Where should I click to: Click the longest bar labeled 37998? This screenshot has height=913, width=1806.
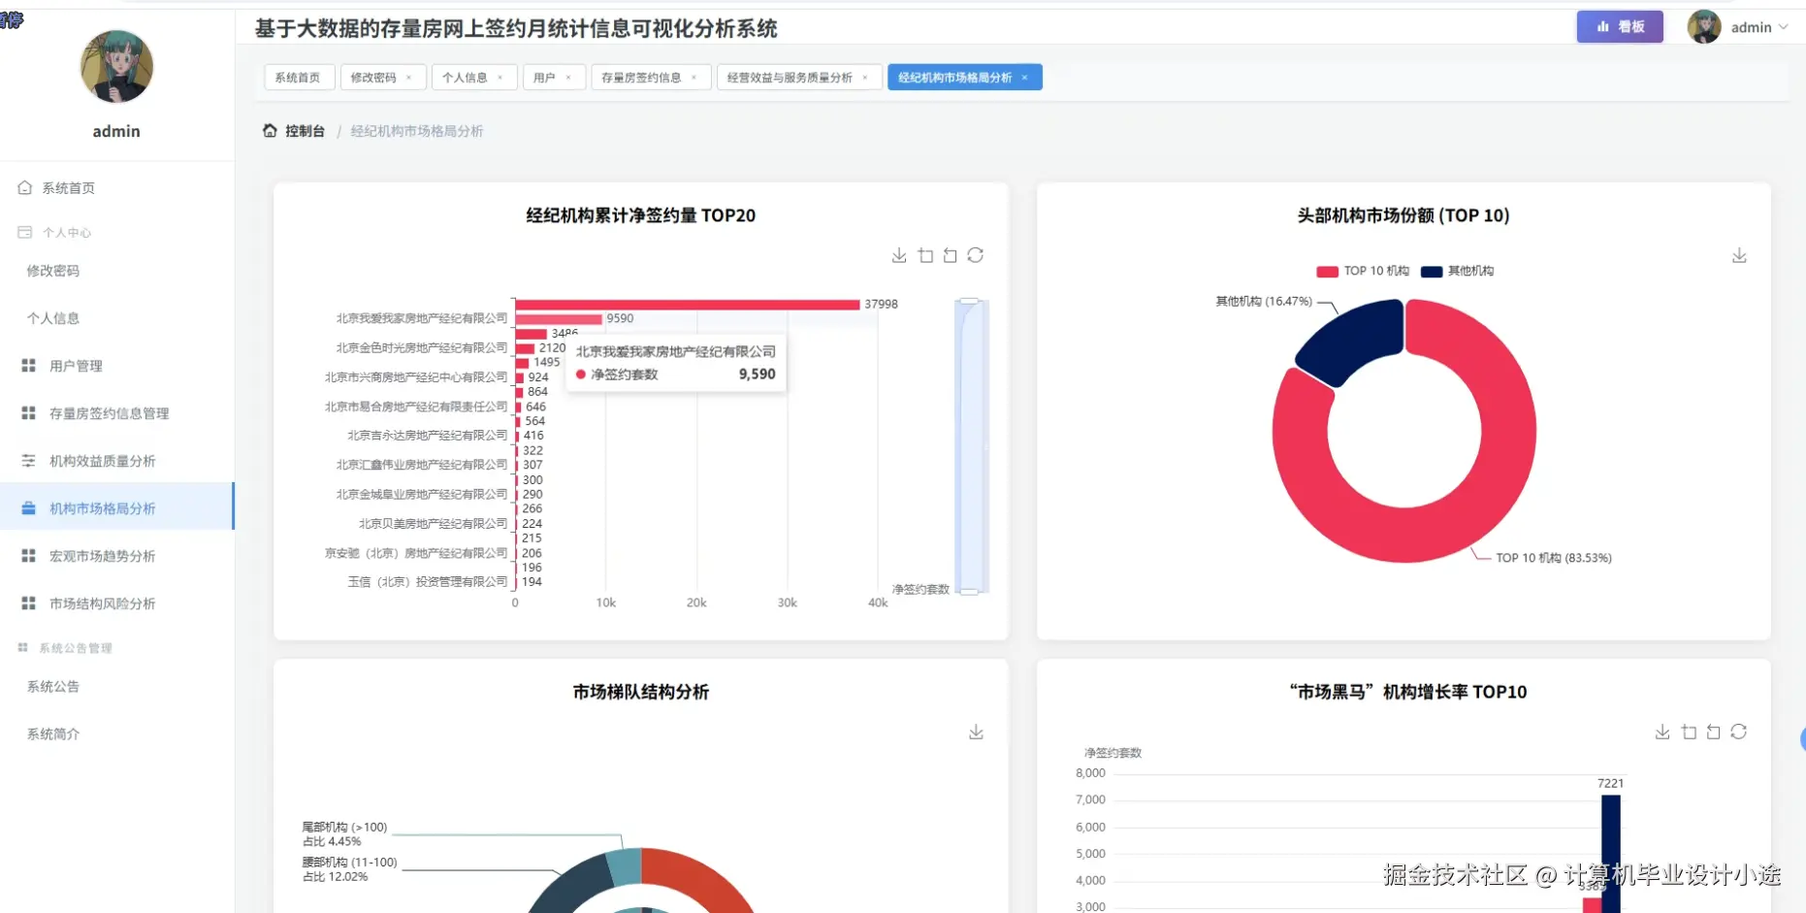(x=688, y=305)
